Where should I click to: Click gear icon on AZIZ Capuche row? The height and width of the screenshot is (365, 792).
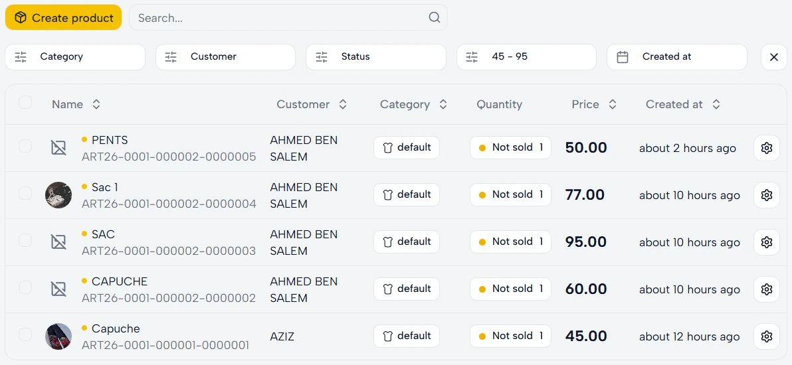click(x=766, y=336)
